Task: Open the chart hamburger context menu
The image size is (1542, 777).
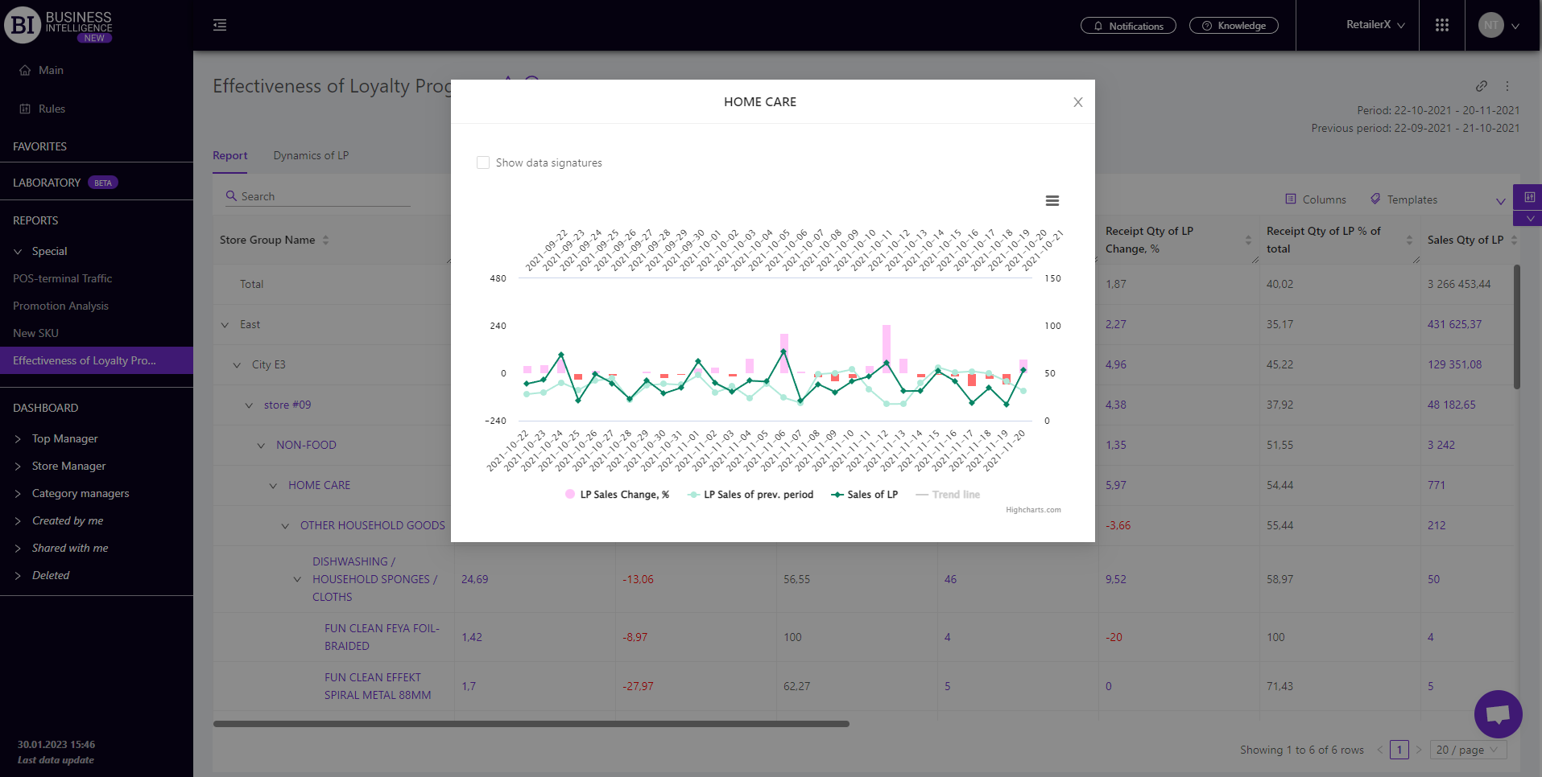Action: [1052, 201]
